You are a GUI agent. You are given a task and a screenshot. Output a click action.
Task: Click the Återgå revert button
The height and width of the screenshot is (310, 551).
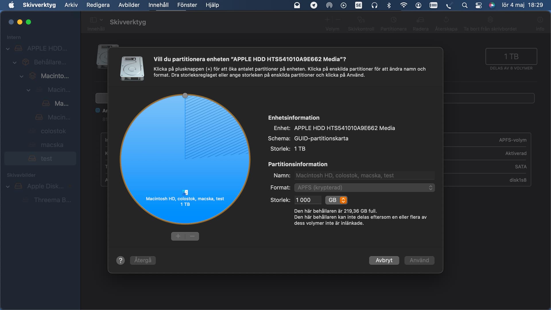click(143, 260)
